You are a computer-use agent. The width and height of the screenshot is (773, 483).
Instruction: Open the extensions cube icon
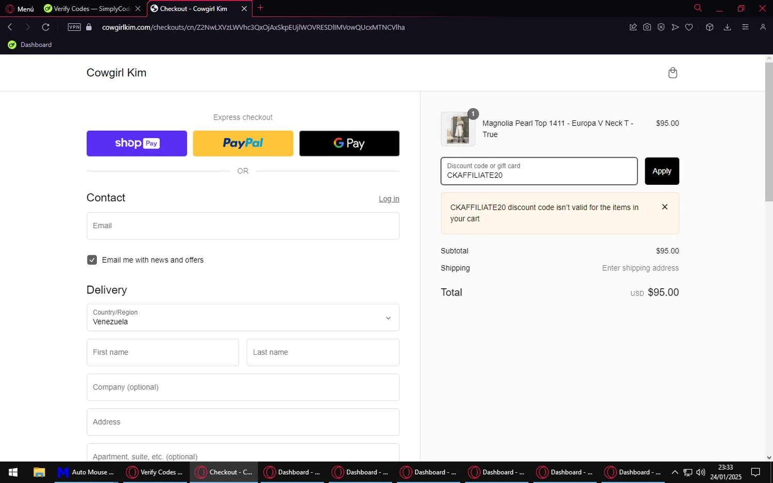tap(710, 27)
